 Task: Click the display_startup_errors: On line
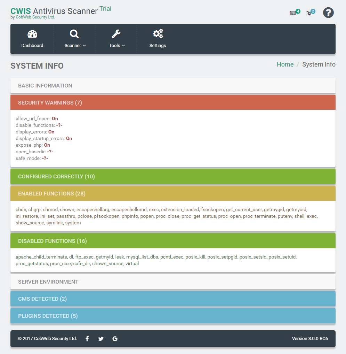(44, 138)
